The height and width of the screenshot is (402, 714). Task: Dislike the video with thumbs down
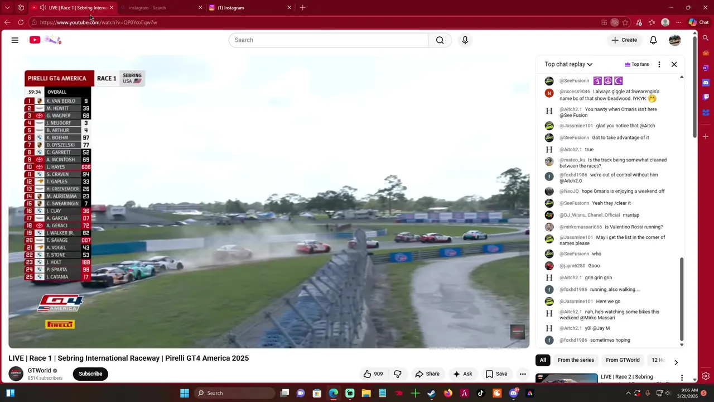[x=398, y=374]
